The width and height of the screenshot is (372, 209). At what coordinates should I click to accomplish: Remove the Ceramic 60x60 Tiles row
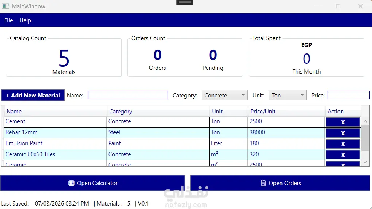[x=343, y=155]
